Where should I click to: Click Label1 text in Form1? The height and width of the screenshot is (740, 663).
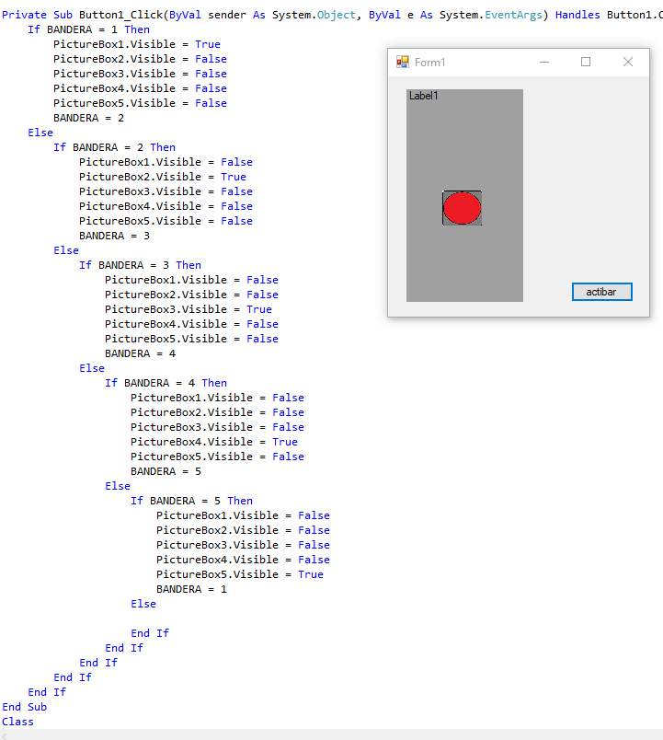tap(423, 96)
